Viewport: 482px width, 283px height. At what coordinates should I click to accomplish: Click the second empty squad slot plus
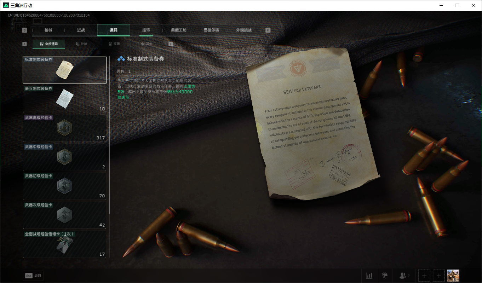(439, 276)
